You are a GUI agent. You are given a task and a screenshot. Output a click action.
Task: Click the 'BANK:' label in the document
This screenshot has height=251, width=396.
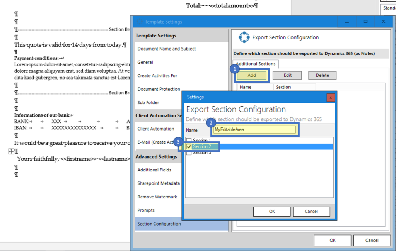[22, 121]
